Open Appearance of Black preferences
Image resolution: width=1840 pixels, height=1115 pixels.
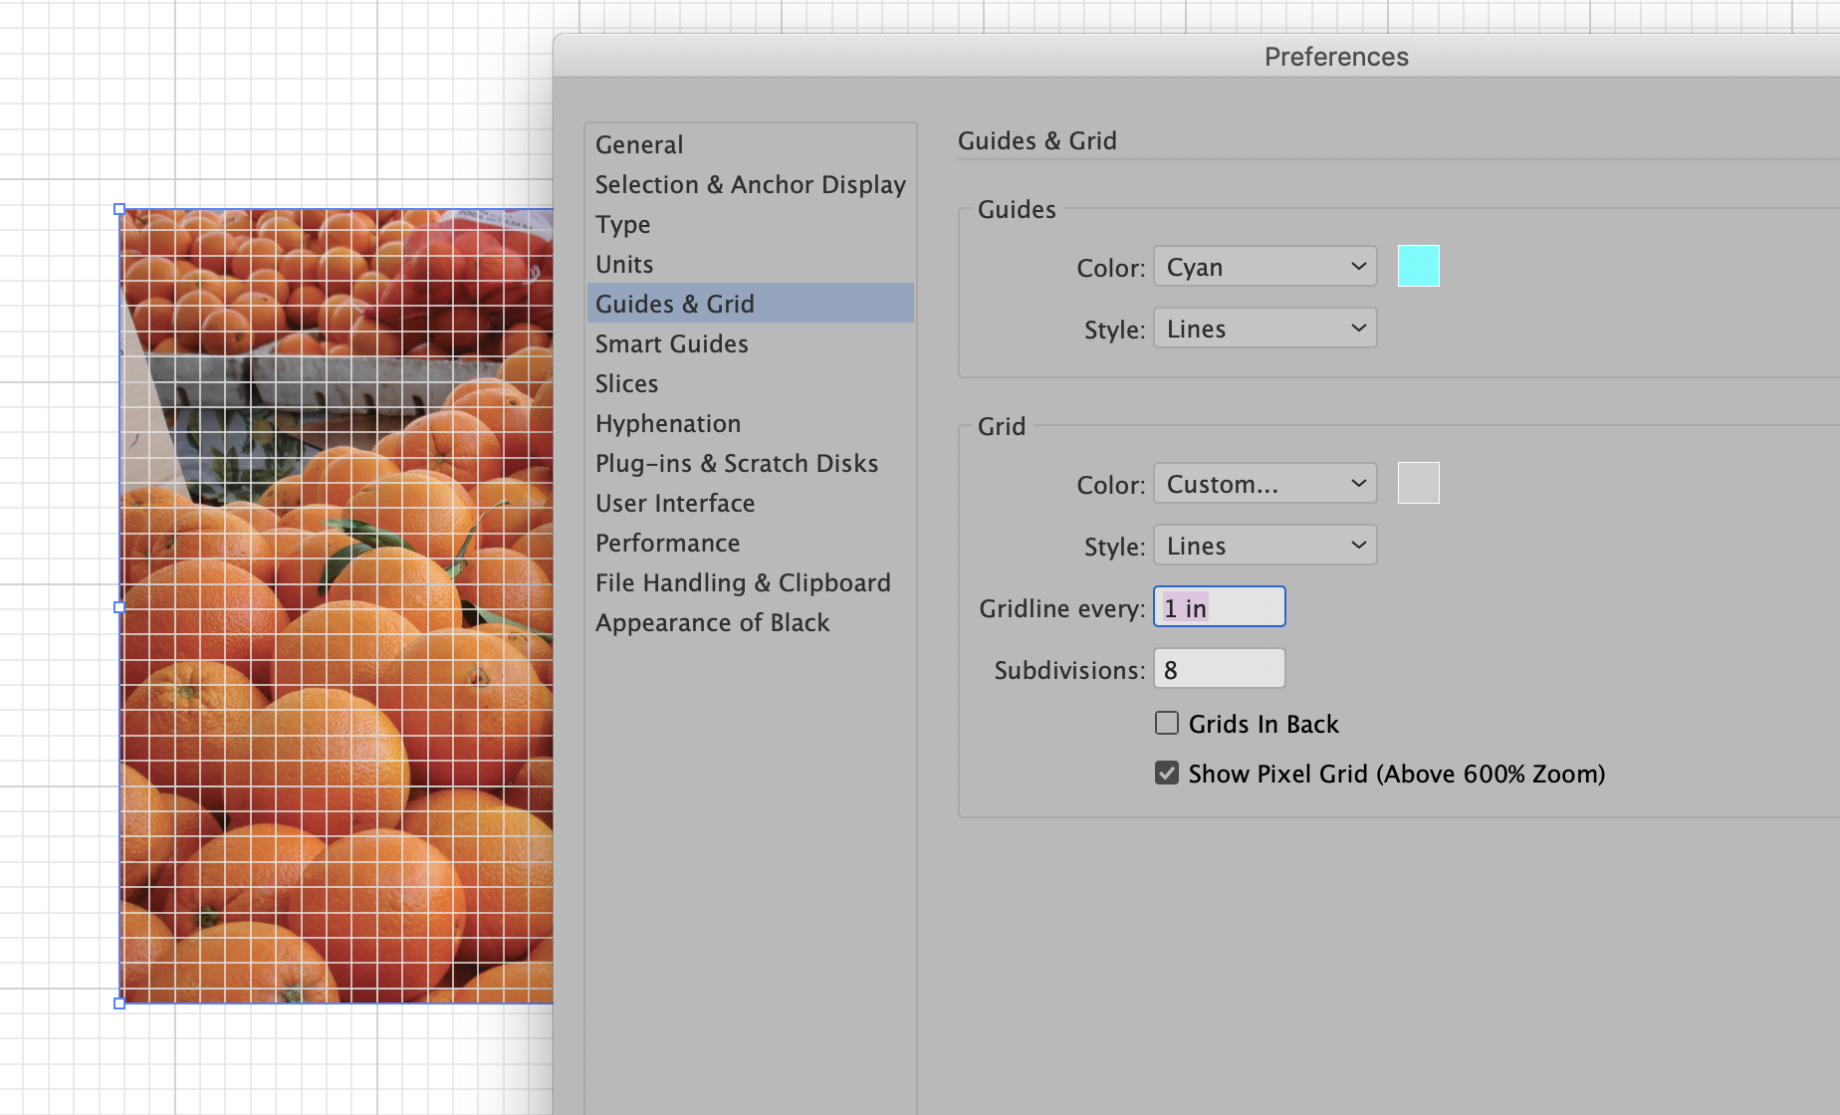[712, 623]
